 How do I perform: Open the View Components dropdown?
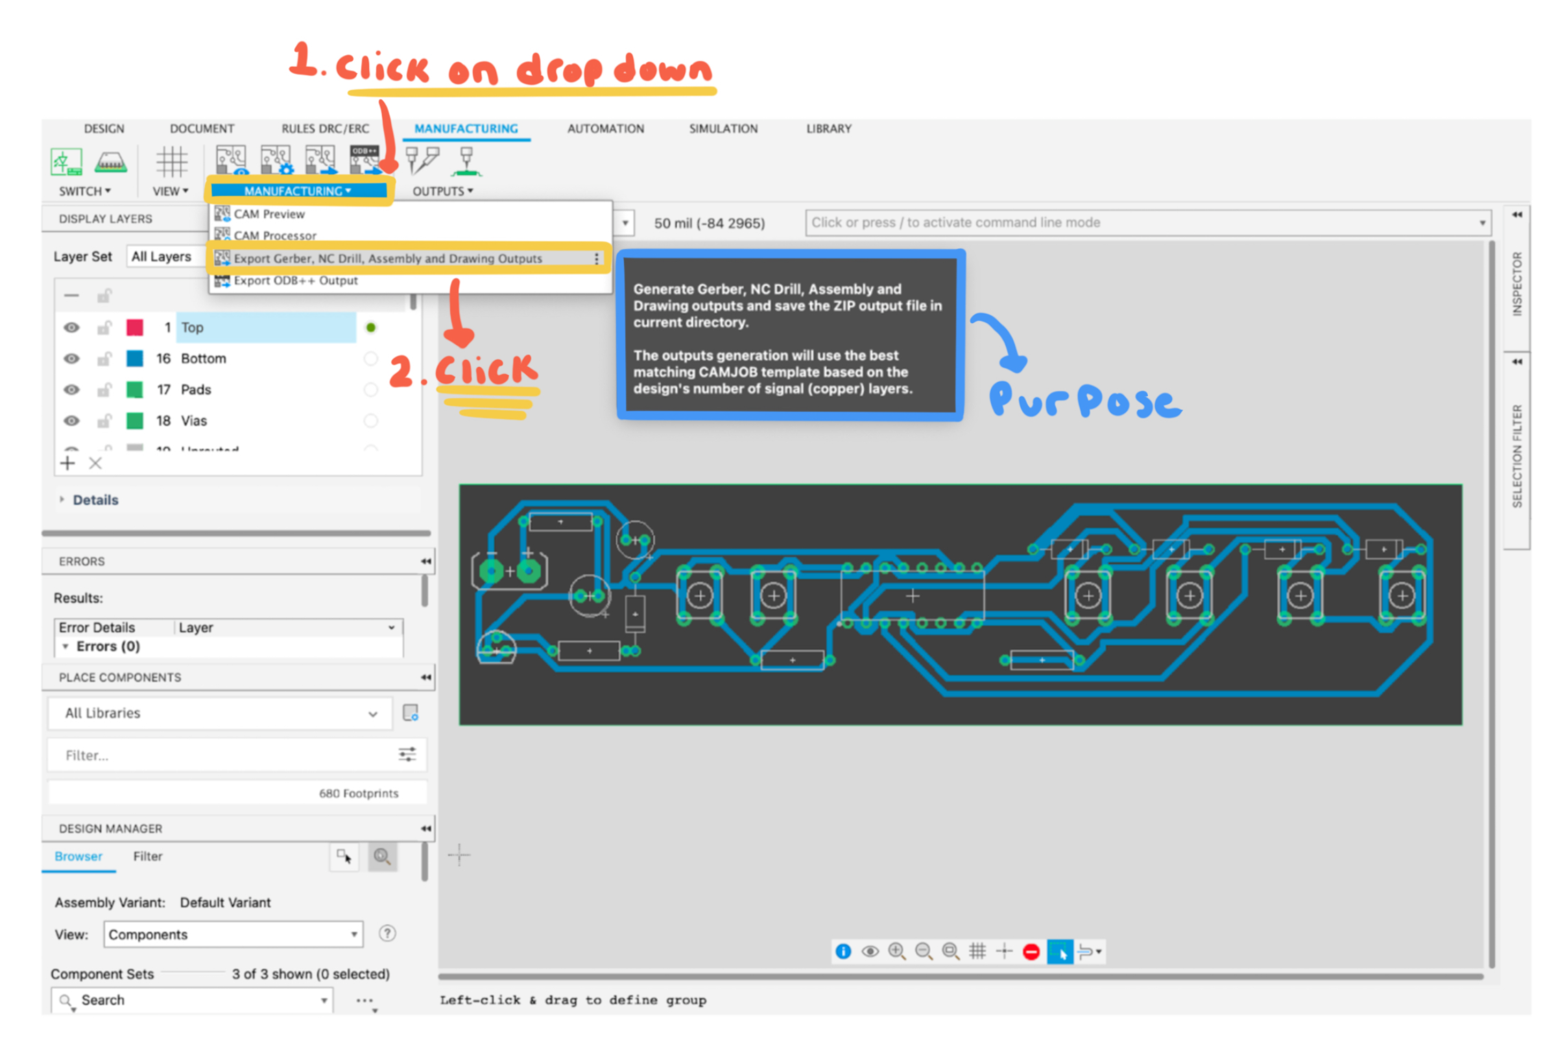tap(233, 934)
